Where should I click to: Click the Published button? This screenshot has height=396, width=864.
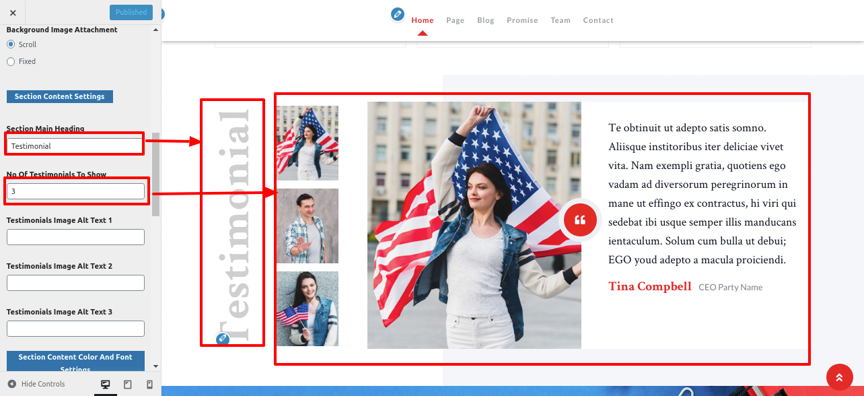[131, 12]
